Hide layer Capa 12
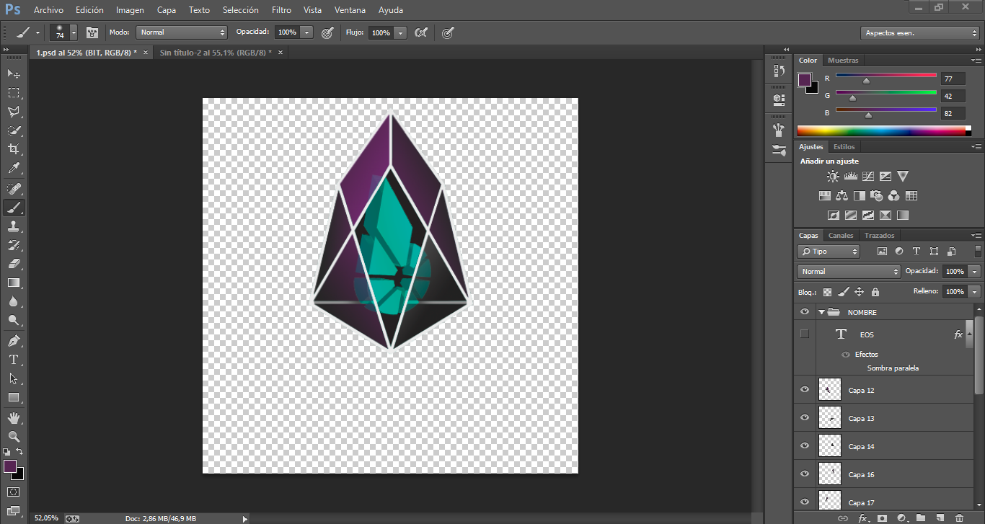Viewport: 985px width, 524px height. (x=805, y=390)
